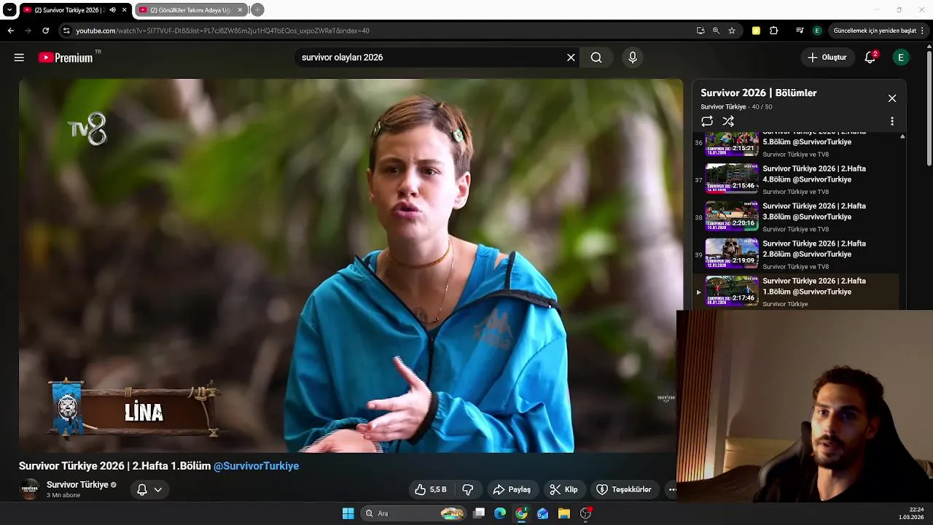Focus the YouTube search field

(430, 58)
